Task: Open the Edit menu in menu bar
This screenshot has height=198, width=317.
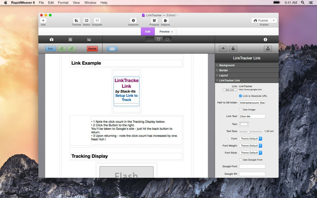Action: [51, 3]
